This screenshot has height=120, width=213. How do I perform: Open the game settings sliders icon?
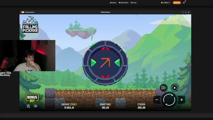click(x=28, y=106)
